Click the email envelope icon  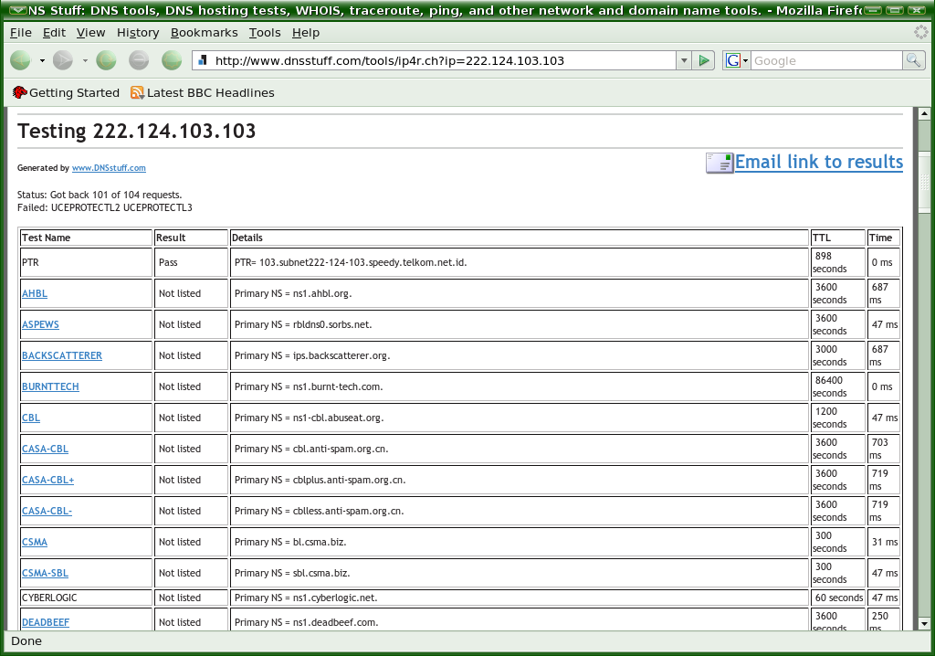click(720, 163)
